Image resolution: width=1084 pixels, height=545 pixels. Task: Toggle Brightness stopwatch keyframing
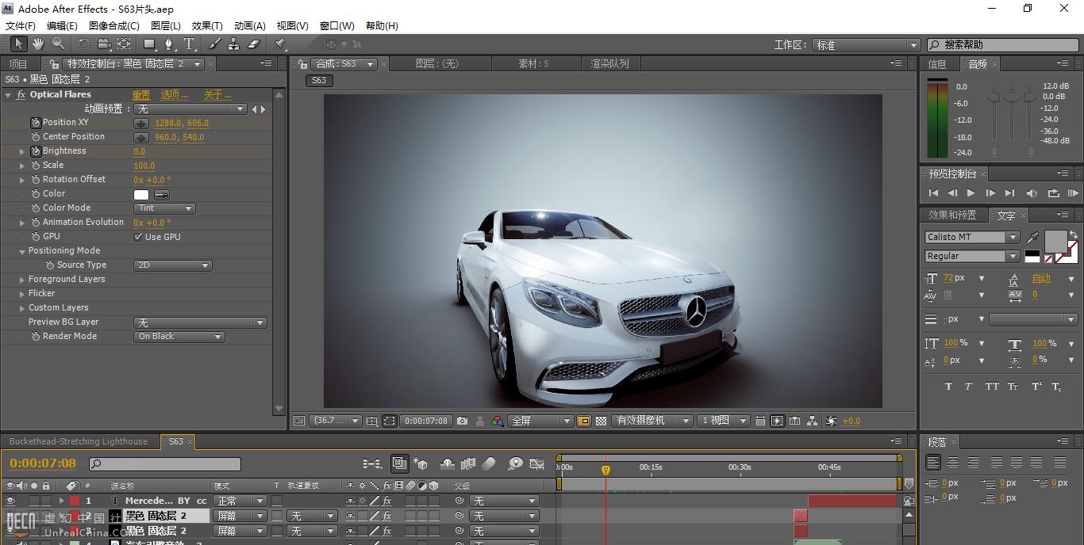[36, 151]
